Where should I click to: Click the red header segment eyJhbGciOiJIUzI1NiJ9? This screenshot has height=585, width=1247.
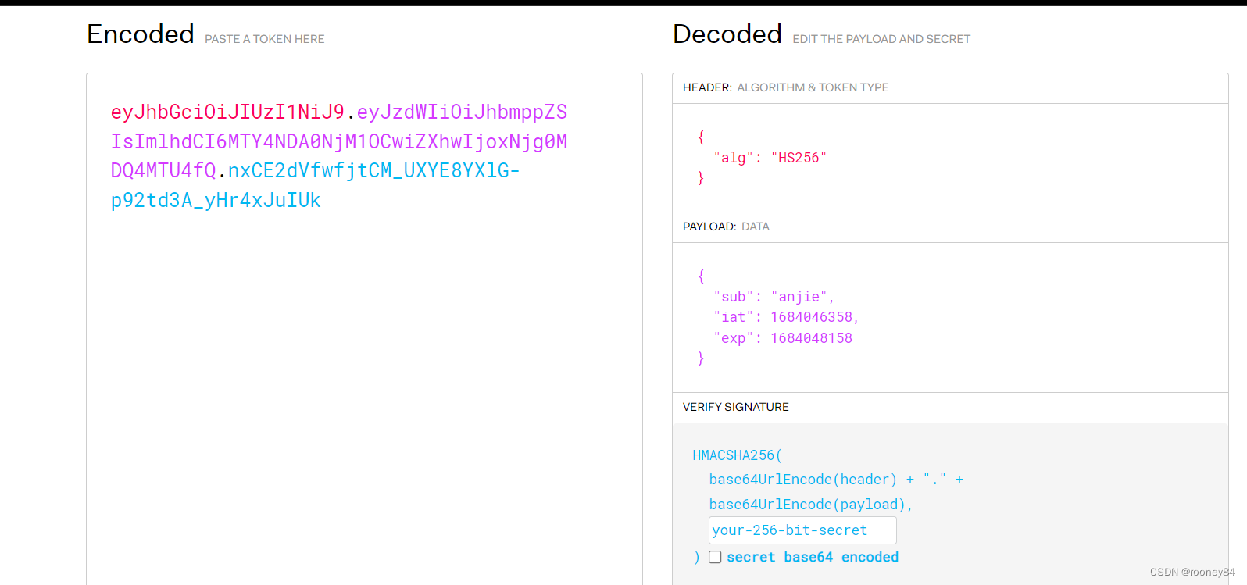pyautogui.click(x=227, y=112)
